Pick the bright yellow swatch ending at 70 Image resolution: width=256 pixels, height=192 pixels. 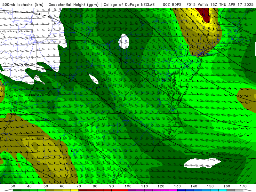click(x=75, y=190)
